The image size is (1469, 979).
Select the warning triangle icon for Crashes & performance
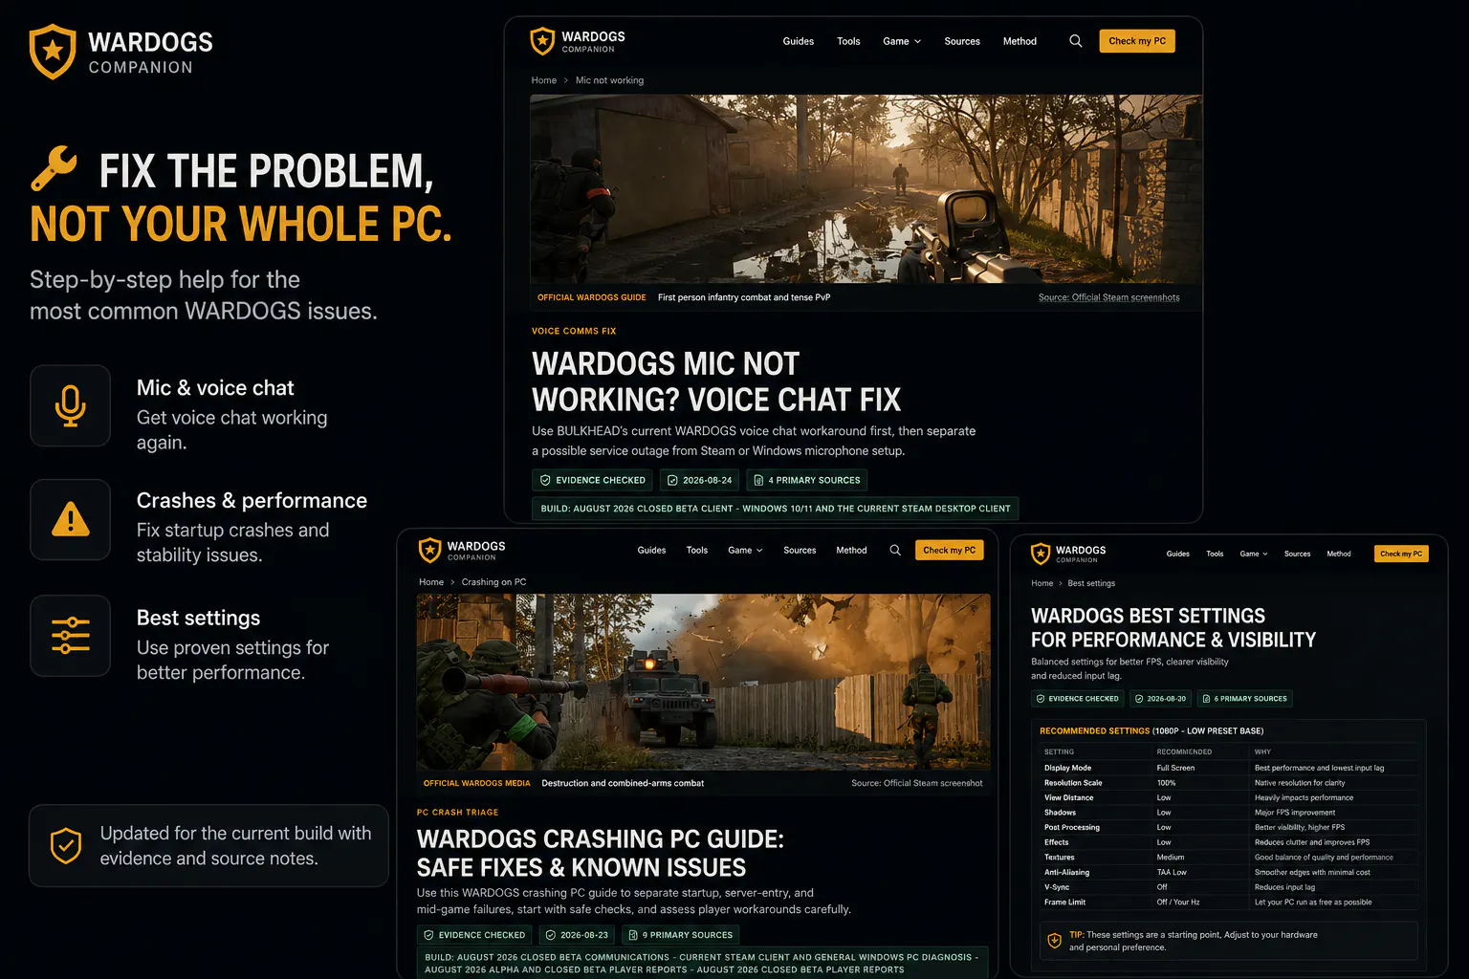70,519
